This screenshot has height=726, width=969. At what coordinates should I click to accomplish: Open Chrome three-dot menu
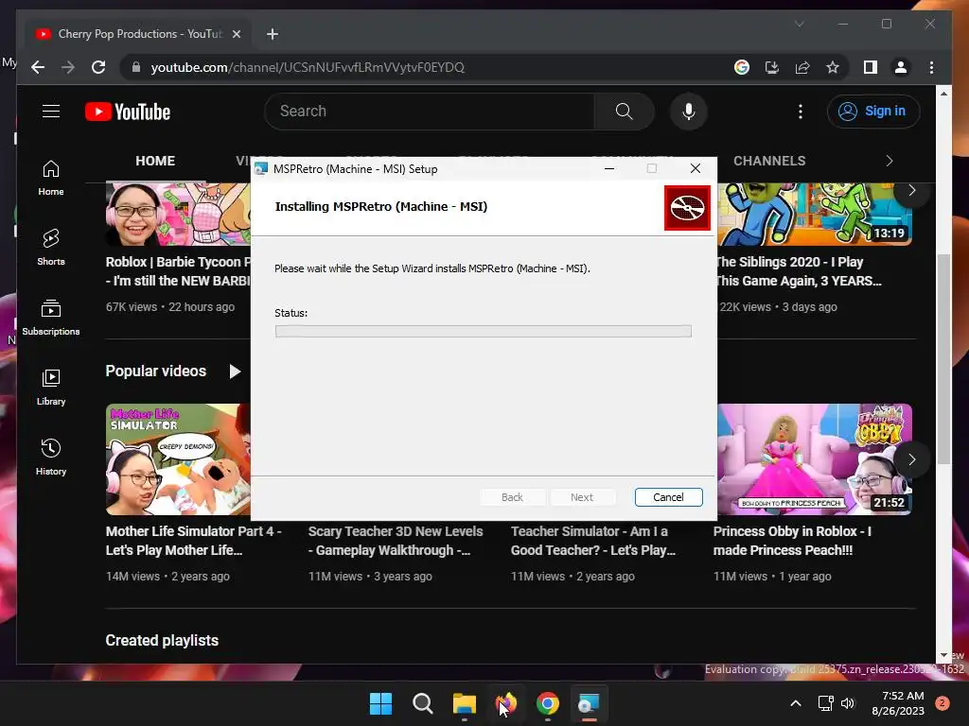coord(931,67)
